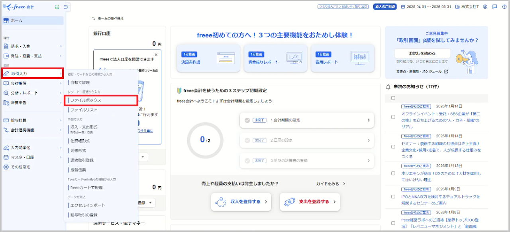Open the chat message icon
510x232 pixels.
pyautogui.click(x=494, y=7)
